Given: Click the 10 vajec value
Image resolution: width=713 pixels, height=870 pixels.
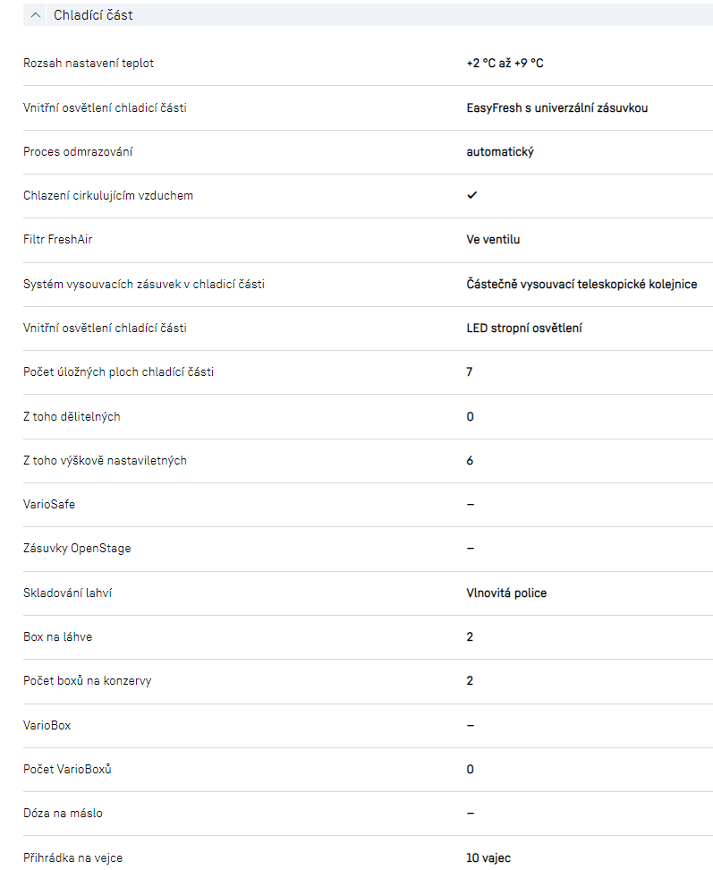Looking at the screenshot, I should click(488, 857).
